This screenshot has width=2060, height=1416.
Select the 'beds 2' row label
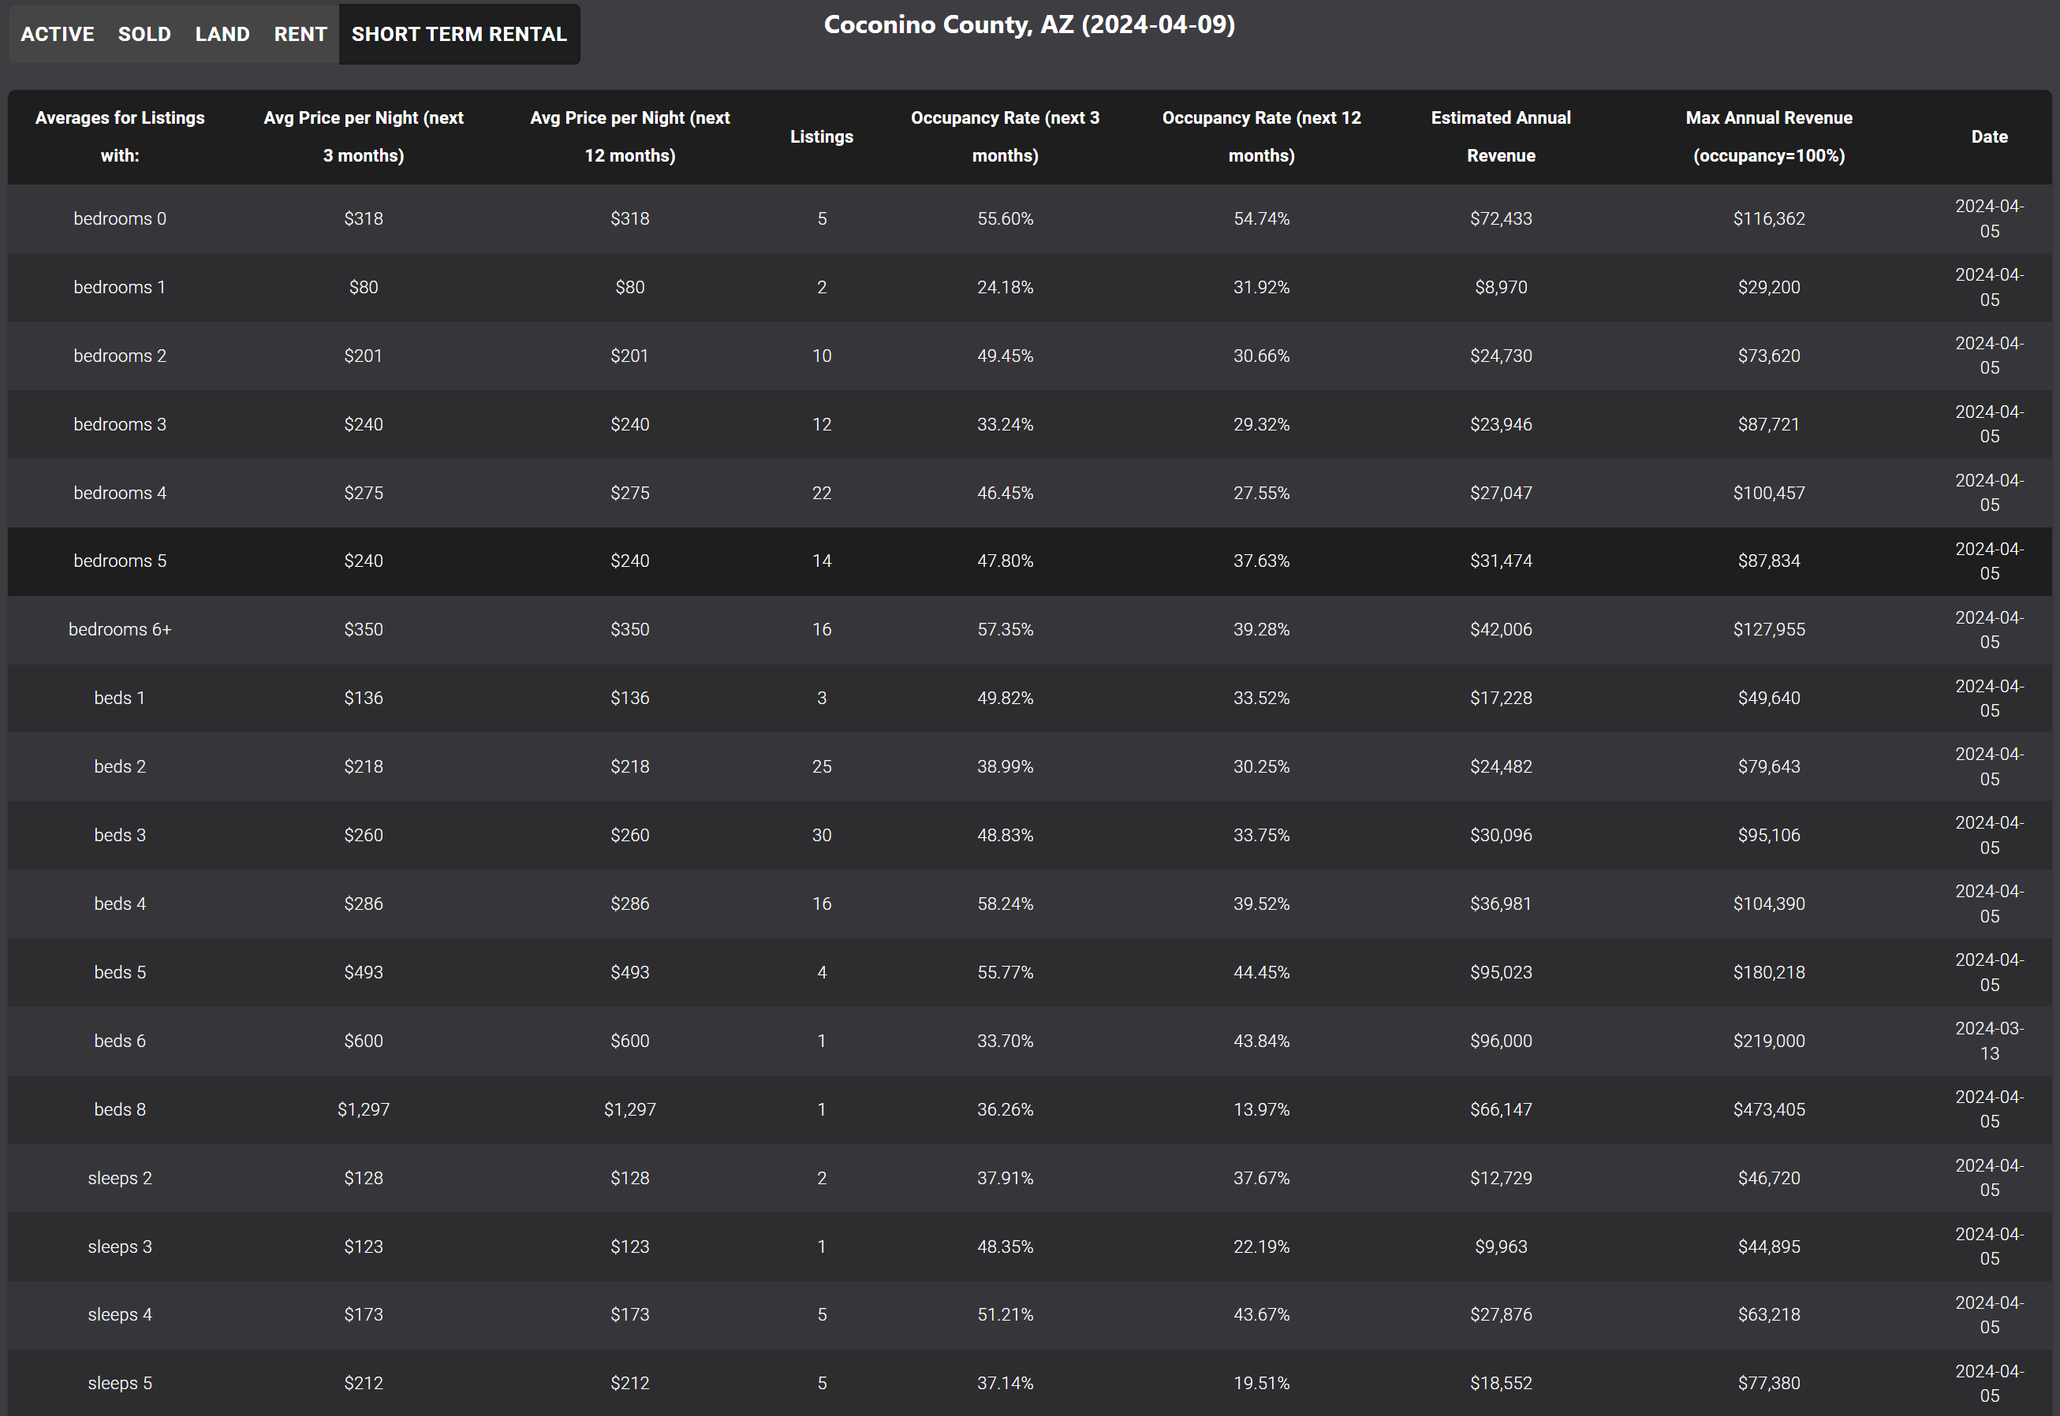point(120,766)
